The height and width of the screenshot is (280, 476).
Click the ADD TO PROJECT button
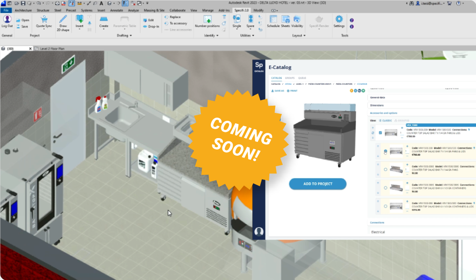click(x=317, y=184)
